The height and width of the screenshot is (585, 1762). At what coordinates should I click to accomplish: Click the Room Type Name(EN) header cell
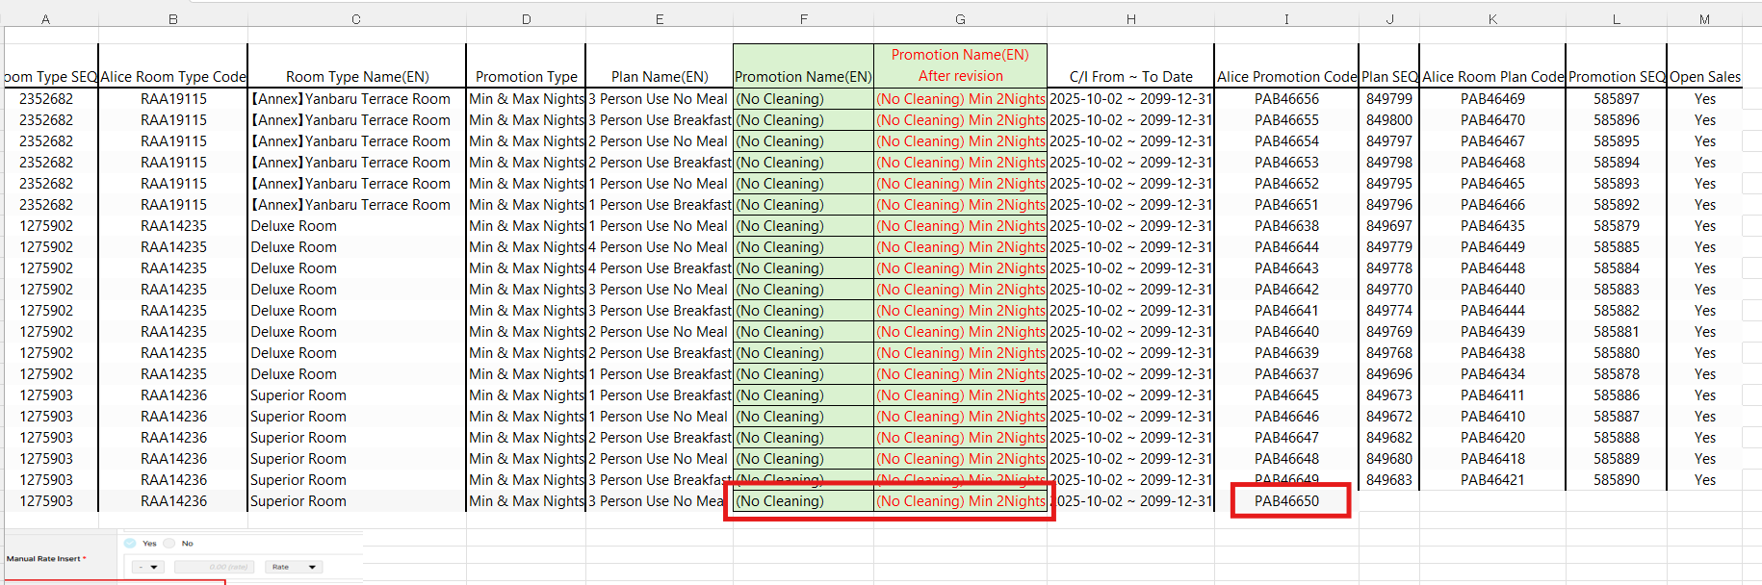pyautogui.click(x=357, y=65)
